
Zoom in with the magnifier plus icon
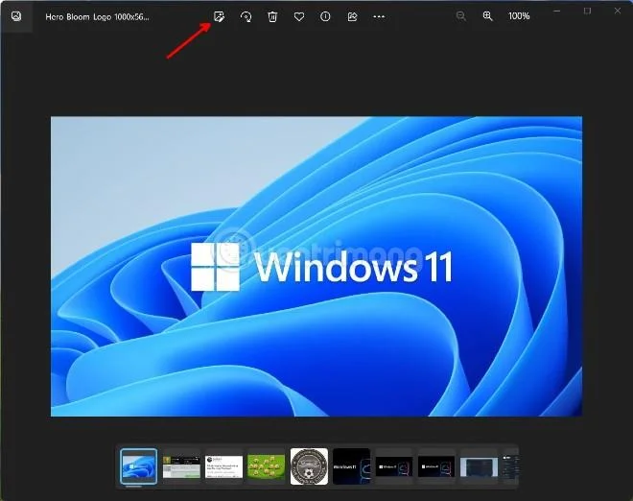pos(487,16)
